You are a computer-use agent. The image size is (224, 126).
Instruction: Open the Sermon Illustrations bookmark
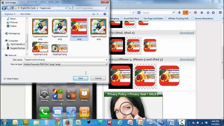202,19
